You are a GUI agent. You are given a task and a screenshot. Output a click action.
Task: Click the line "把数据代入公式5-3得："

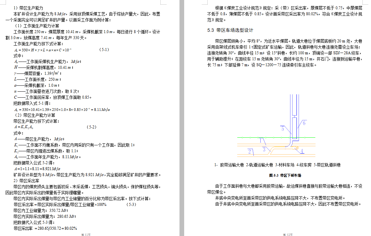pos(34,222)
